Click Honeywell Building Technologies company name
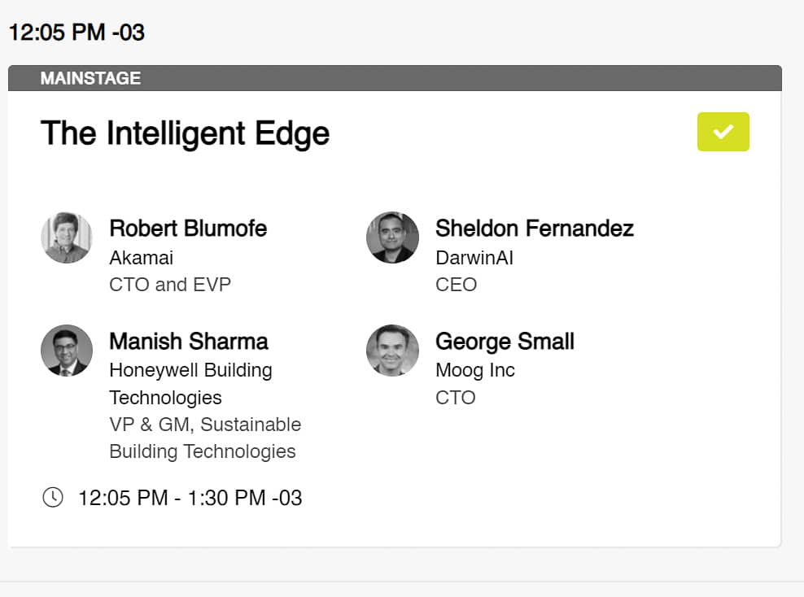 click(190, 383)
